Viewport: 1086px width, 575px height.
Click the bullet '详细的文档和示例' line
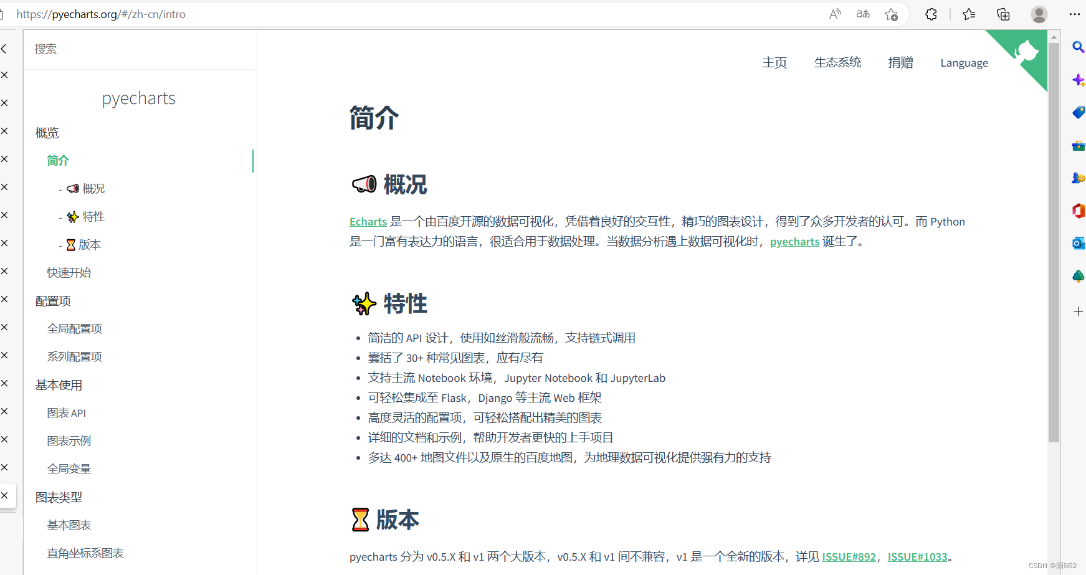coord(491,438)
